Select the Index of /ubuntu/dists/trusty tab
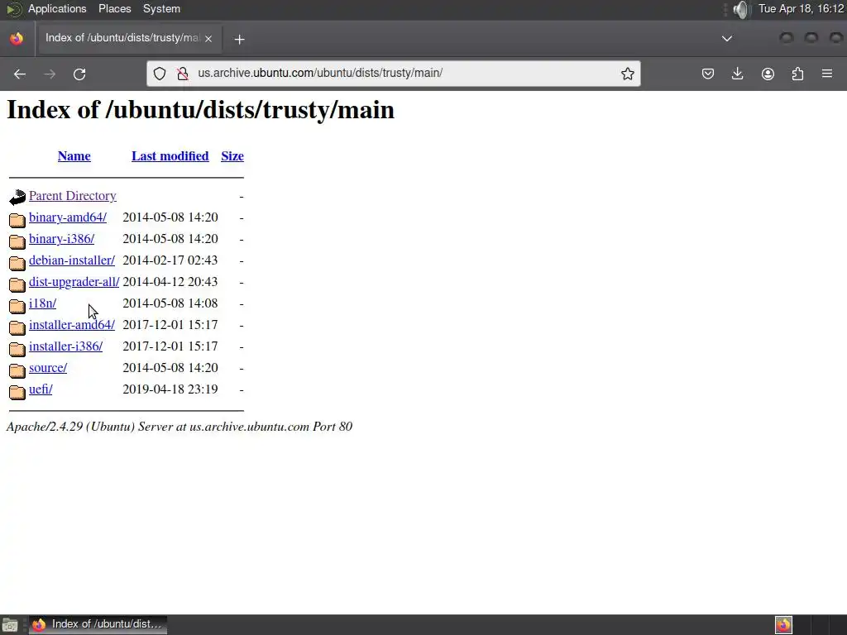The height and width of the screenshot is (635, 847). click(x=128, y=38)
